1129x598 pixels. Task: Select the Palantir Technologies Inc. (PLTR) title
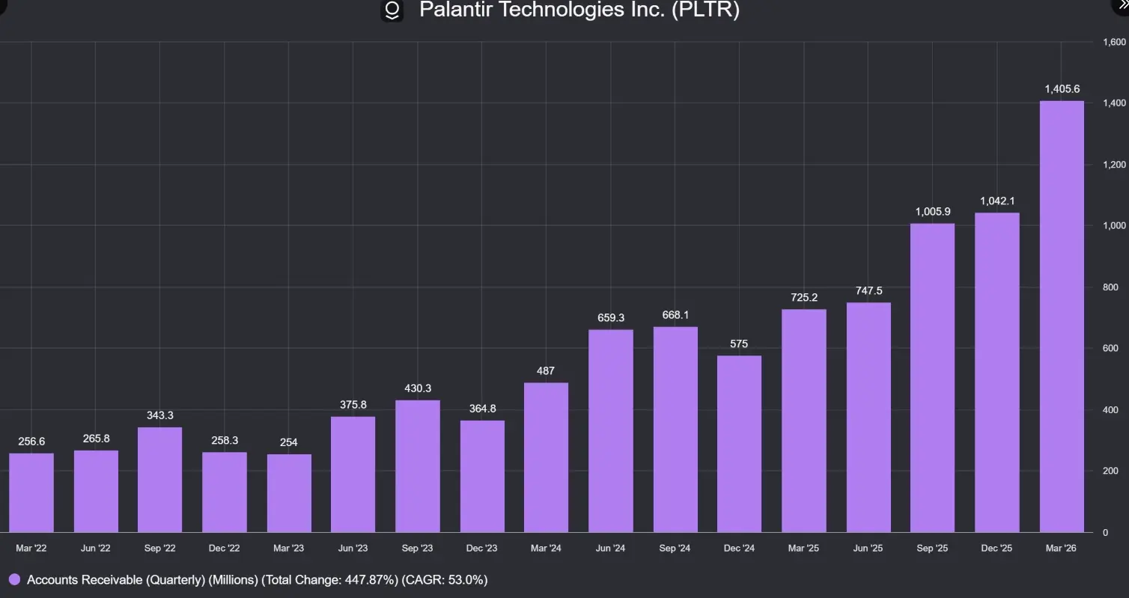579,10
